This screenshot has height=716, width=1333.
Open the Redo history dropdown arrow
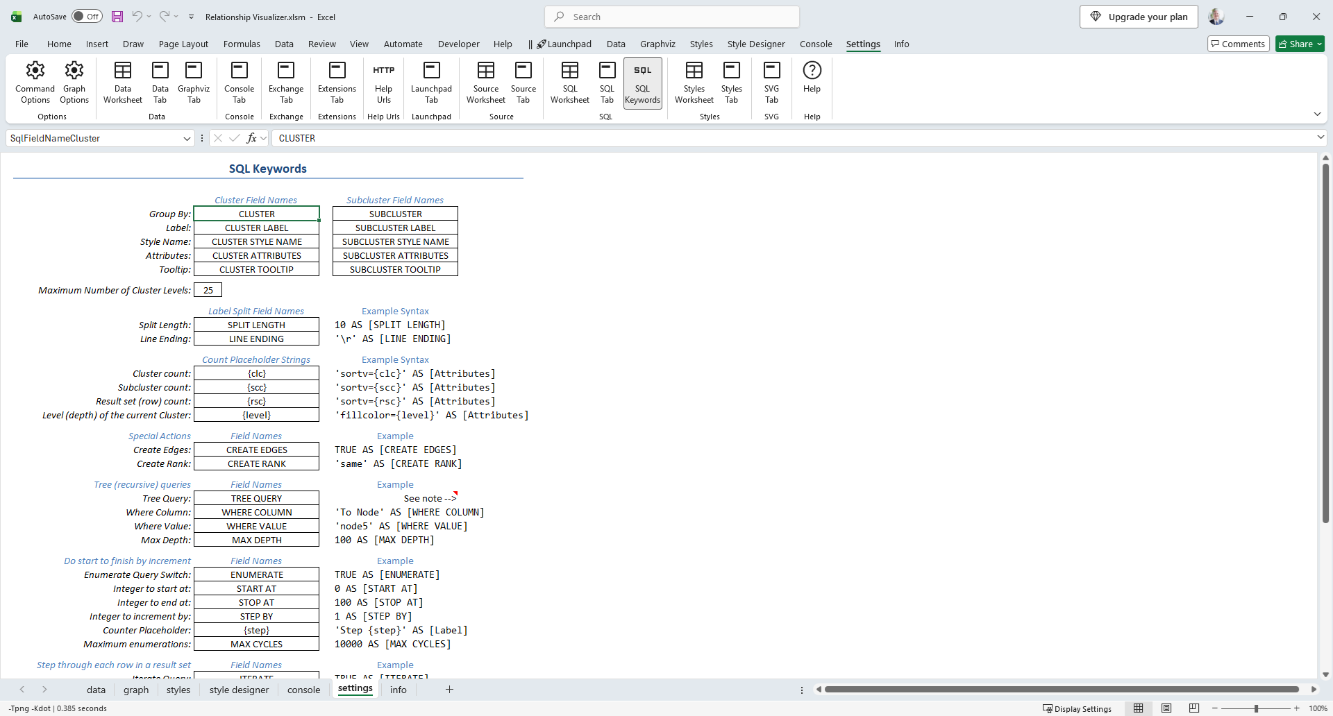pyautogui.click(x=176, y=17)
